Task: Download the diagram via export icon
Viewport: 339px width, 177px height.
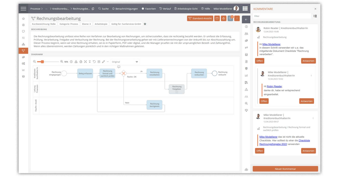Action: coord(76,62)
